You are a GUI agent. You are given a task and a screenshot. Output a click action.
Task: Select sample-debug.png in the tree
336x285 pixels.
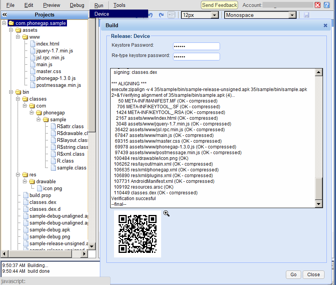[50, 236]
